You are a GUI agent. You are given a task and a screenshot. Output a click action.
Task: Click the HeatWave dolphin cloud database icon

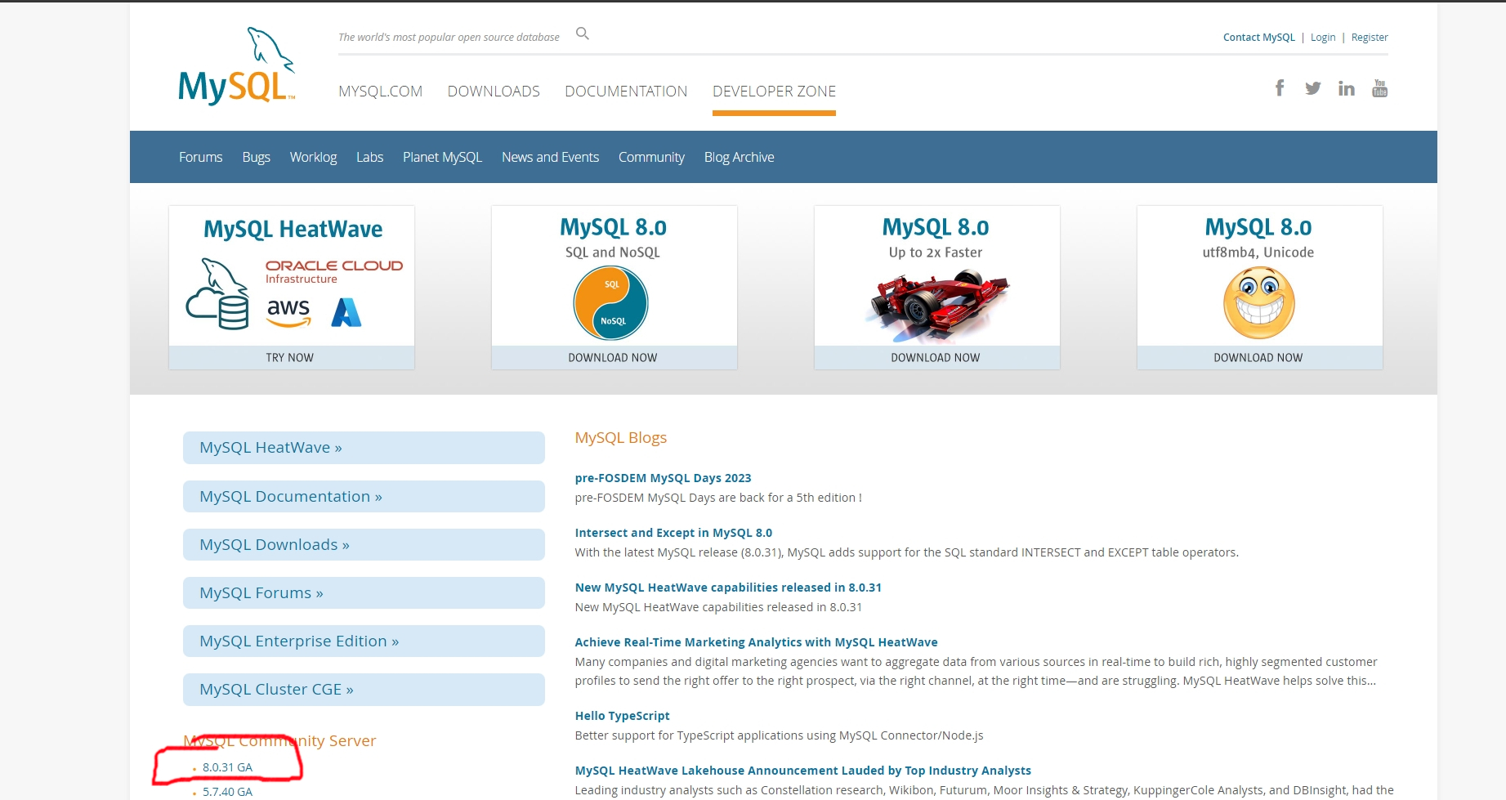tap(217, 294)
